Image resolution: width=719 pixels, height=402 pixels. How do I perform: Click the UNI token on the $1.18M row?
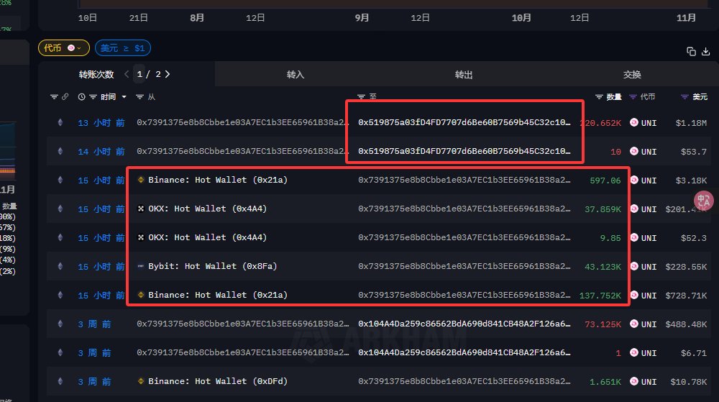click(644, 123)
